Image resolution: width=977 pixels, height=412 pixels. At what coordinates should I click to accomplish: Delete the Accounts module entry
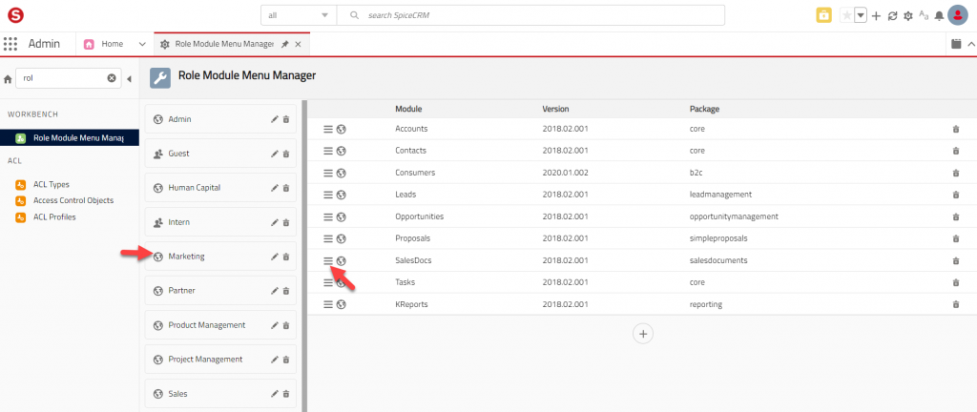[x=956, y=130]
